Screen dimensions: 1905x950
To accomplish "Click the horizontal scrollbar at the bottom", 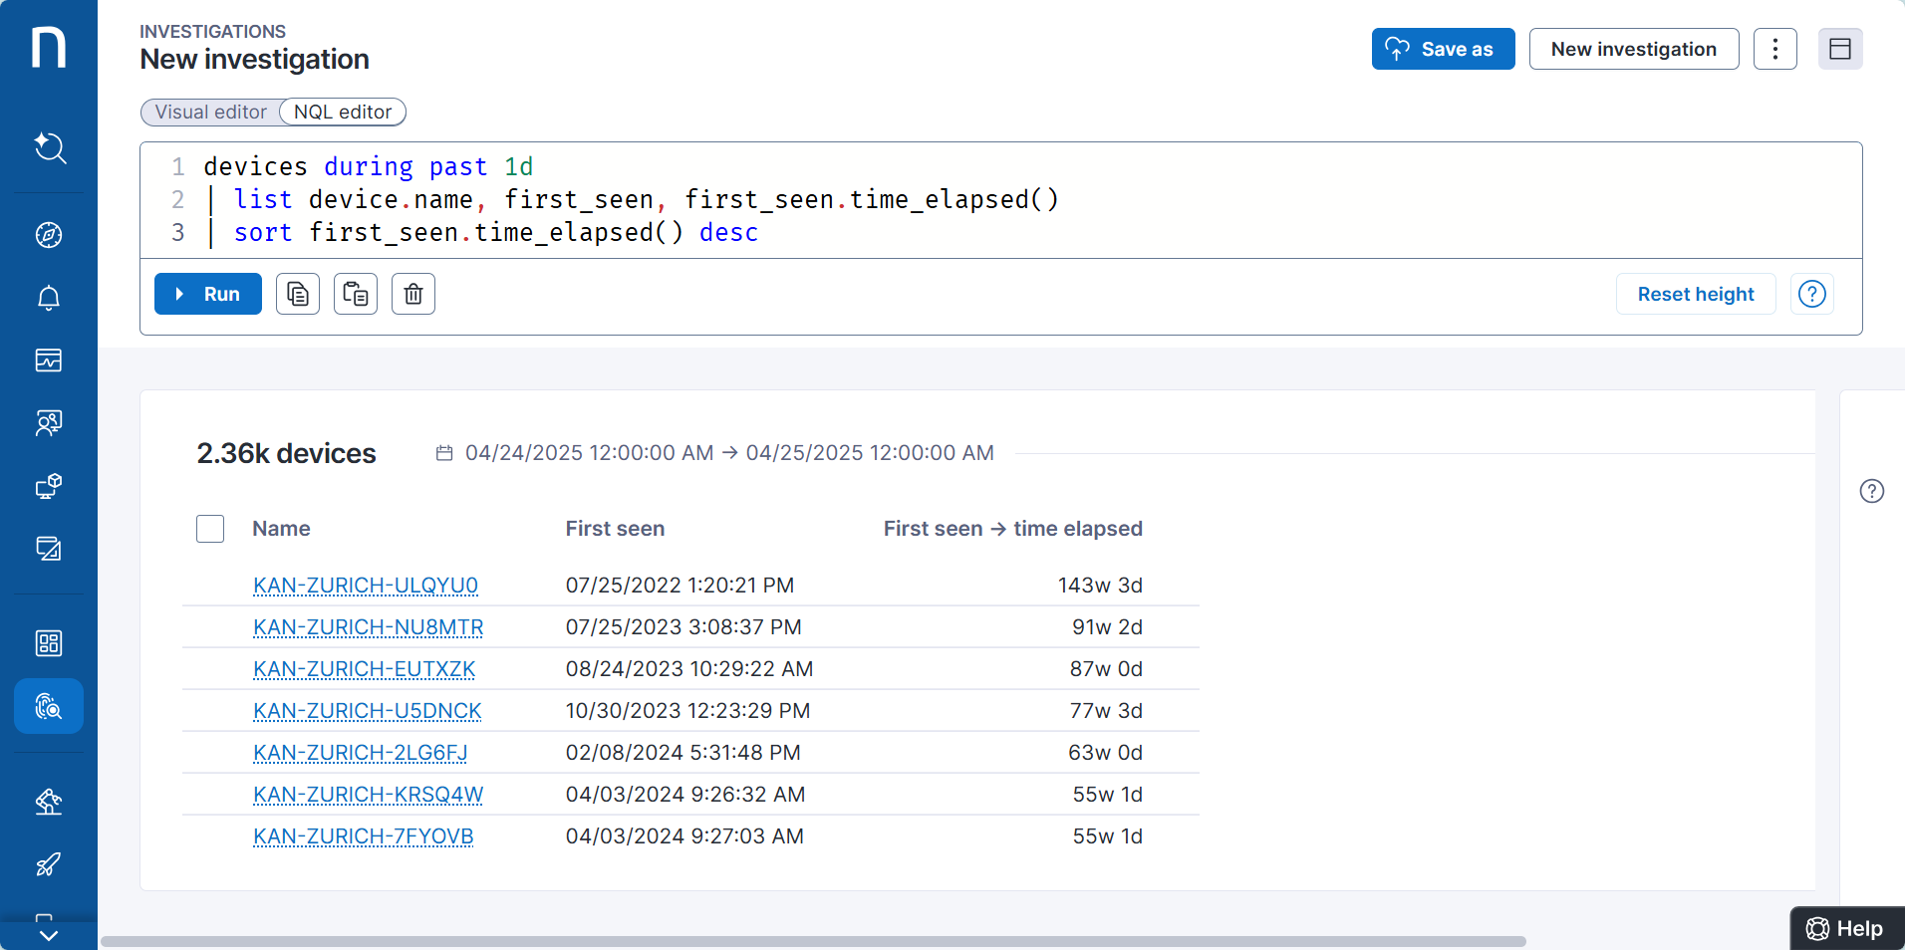I will tap(812, 941).
